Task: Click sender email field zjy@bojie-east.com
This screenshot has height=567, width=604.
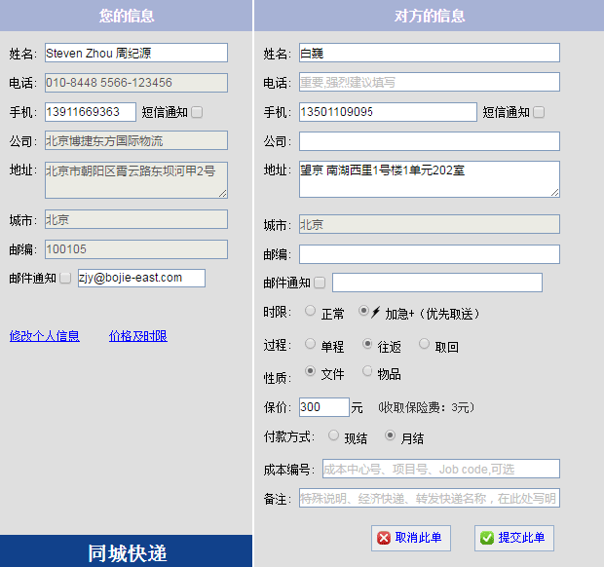Action: (x=141, y=278)
